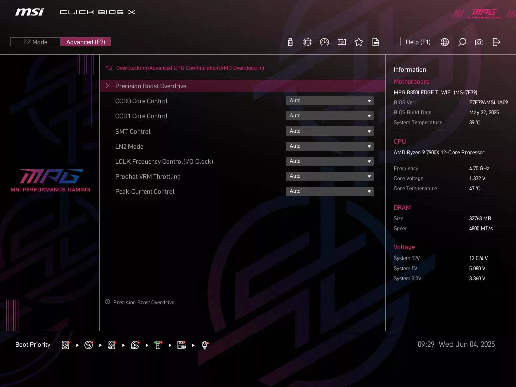Click the breadcrumb path Overclocking\Advanced CPU Configuration\AMD Overclocking
The width and height of the screenshot is (516, 387).
click(x=190, y=68)
